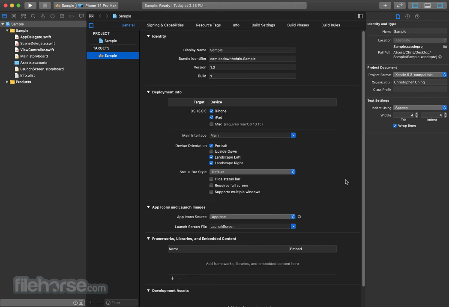This screenshot has width=449, height=307.
Task: Open Status Bar Style dropdown
Action: 252,172
